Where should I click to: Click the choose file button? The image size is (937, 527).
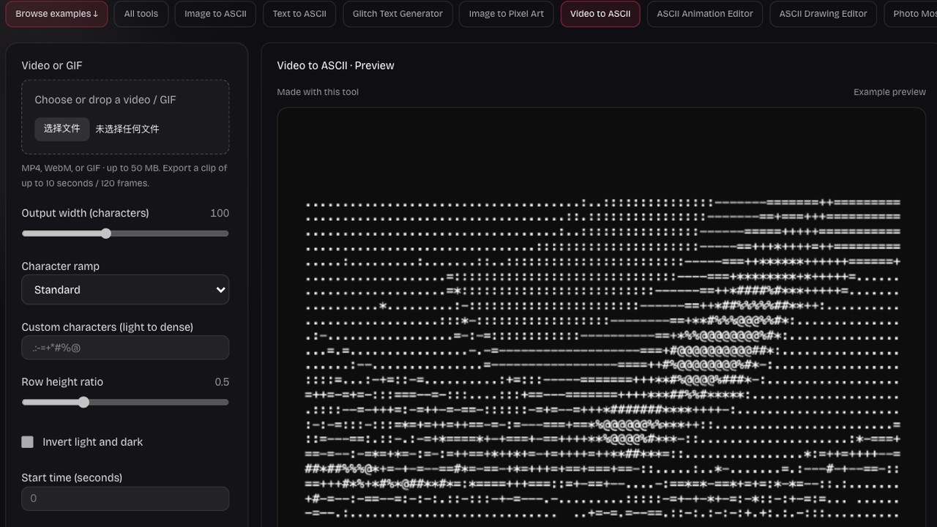click(62, 129)
